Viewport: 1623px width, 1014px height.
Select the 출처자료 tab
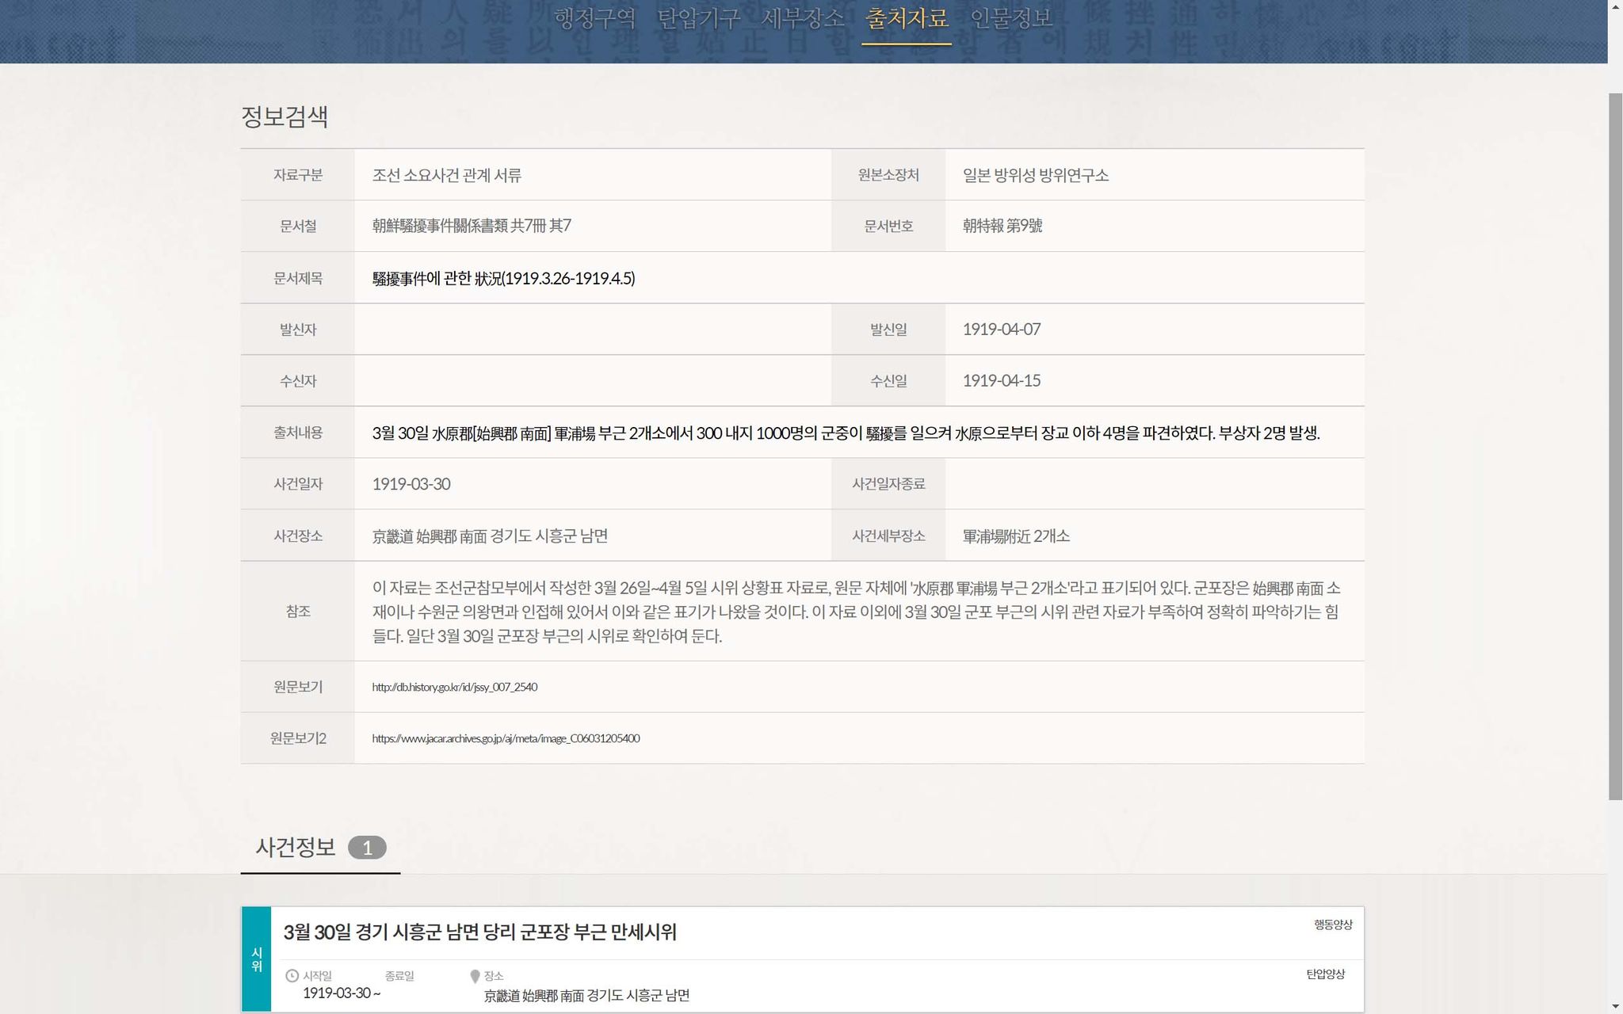pos(907,18)
